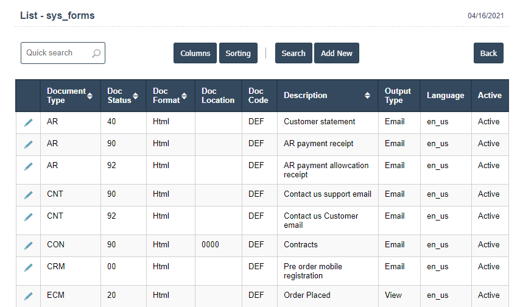Screen dimensions: 520x307
Task: Focus the Quick search input field
Action: (56, 53)
